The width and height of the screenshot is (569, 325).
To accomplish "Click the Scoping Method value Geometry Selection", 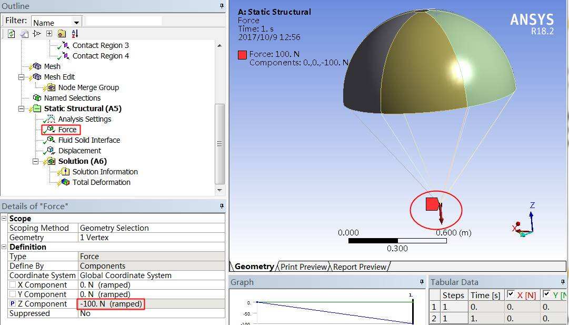I will click(x=152, y=228).
